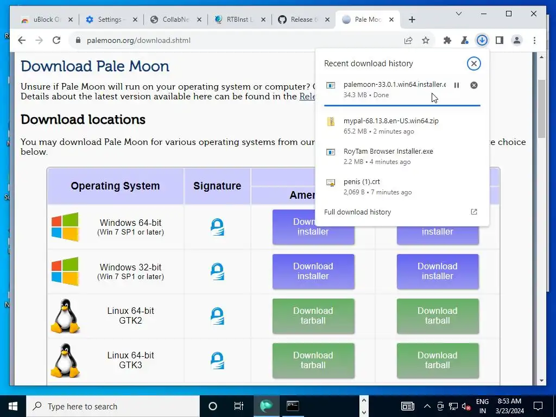This screenshot has height=417, width=556.
Task: Go back to the previous page
Action: click(22, 40)
